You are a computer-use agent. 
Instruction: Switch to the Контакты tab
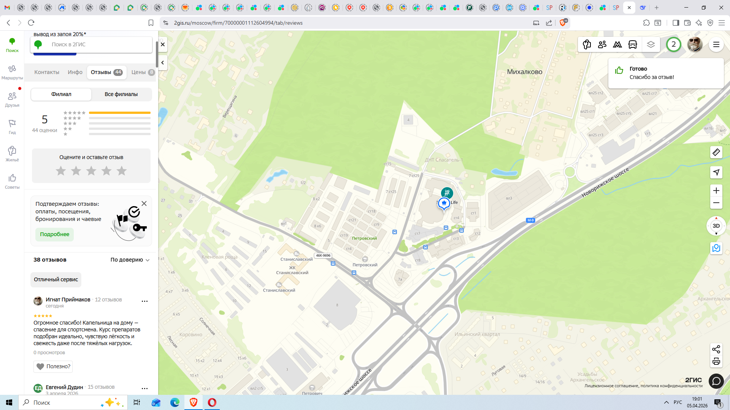[x=47, y=72]
